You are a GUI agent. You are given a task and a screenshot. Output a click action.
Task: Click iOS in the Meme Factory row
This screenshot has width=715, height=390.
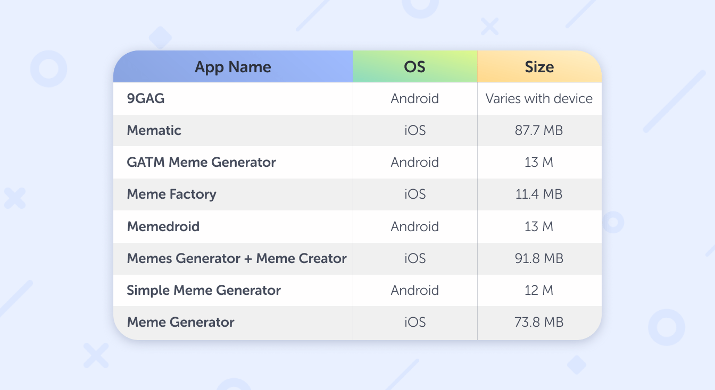(x=414, y=194)
